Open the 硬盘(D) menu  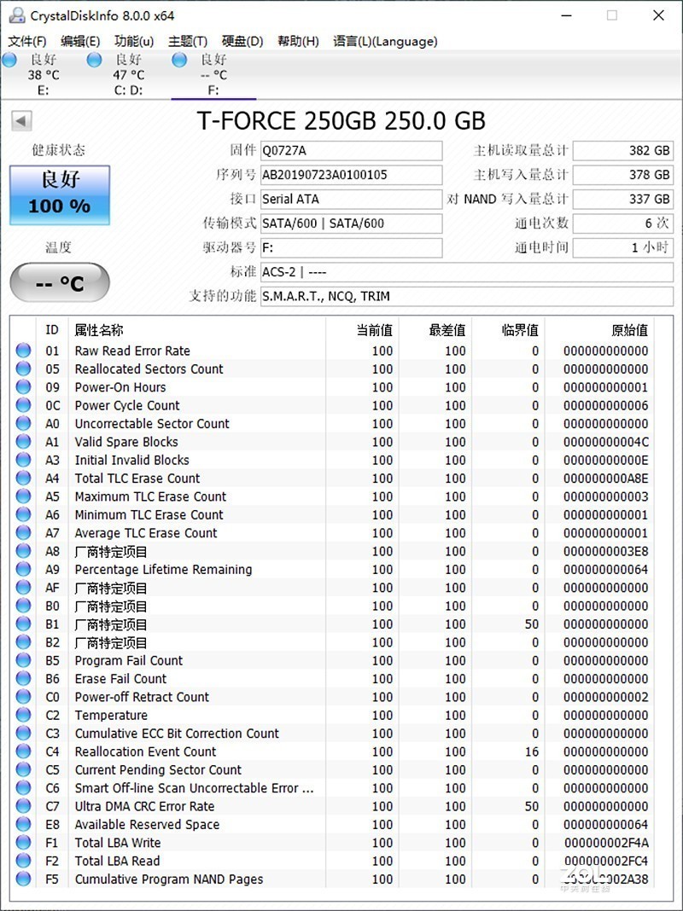(242, 40)
